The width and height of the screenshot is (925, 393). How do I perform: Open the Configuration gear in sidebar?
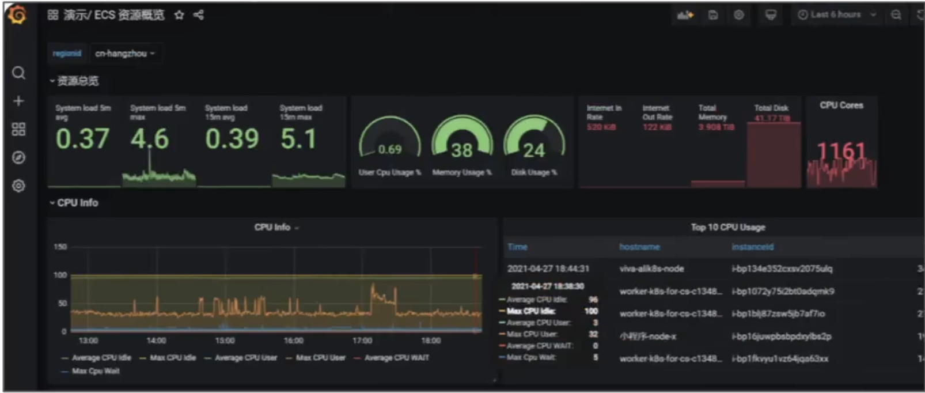[18, 186]
